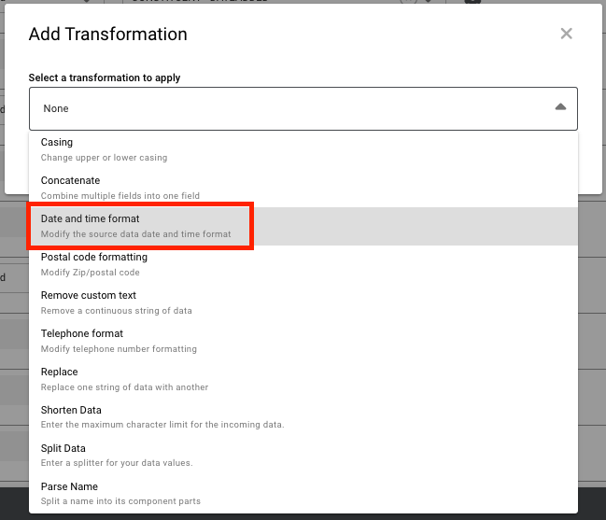
Task: Collapse the transformation dropdown using its arrow
Action: click(560, 108)
